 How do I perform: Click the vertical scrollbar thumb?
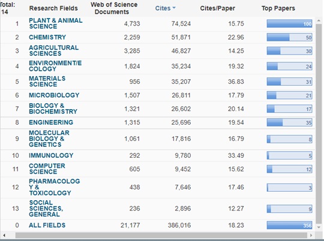click(319, 123)
